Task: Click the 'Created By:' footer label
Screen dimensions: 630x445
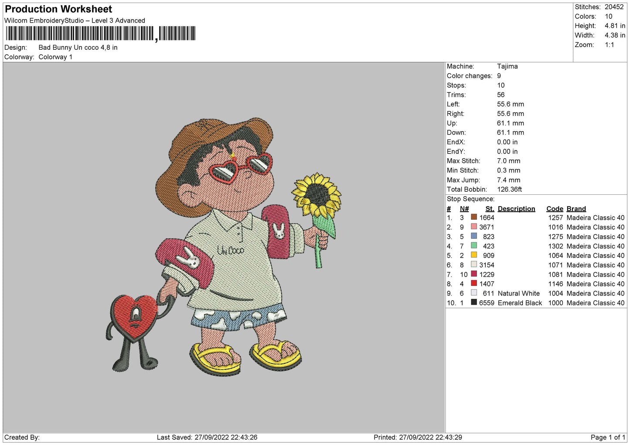Action: (22, 438)
